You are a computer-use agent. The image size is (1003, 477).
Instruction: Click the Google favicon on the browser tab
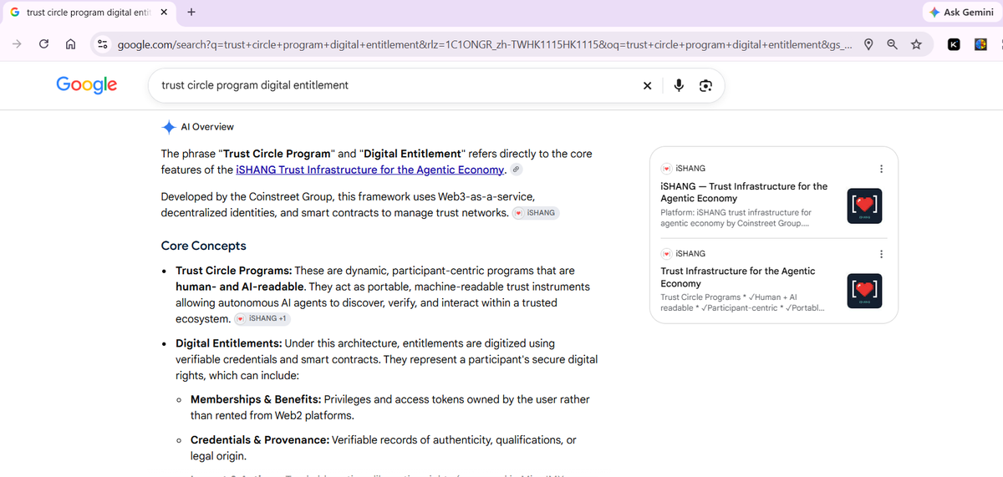point(15,13)
